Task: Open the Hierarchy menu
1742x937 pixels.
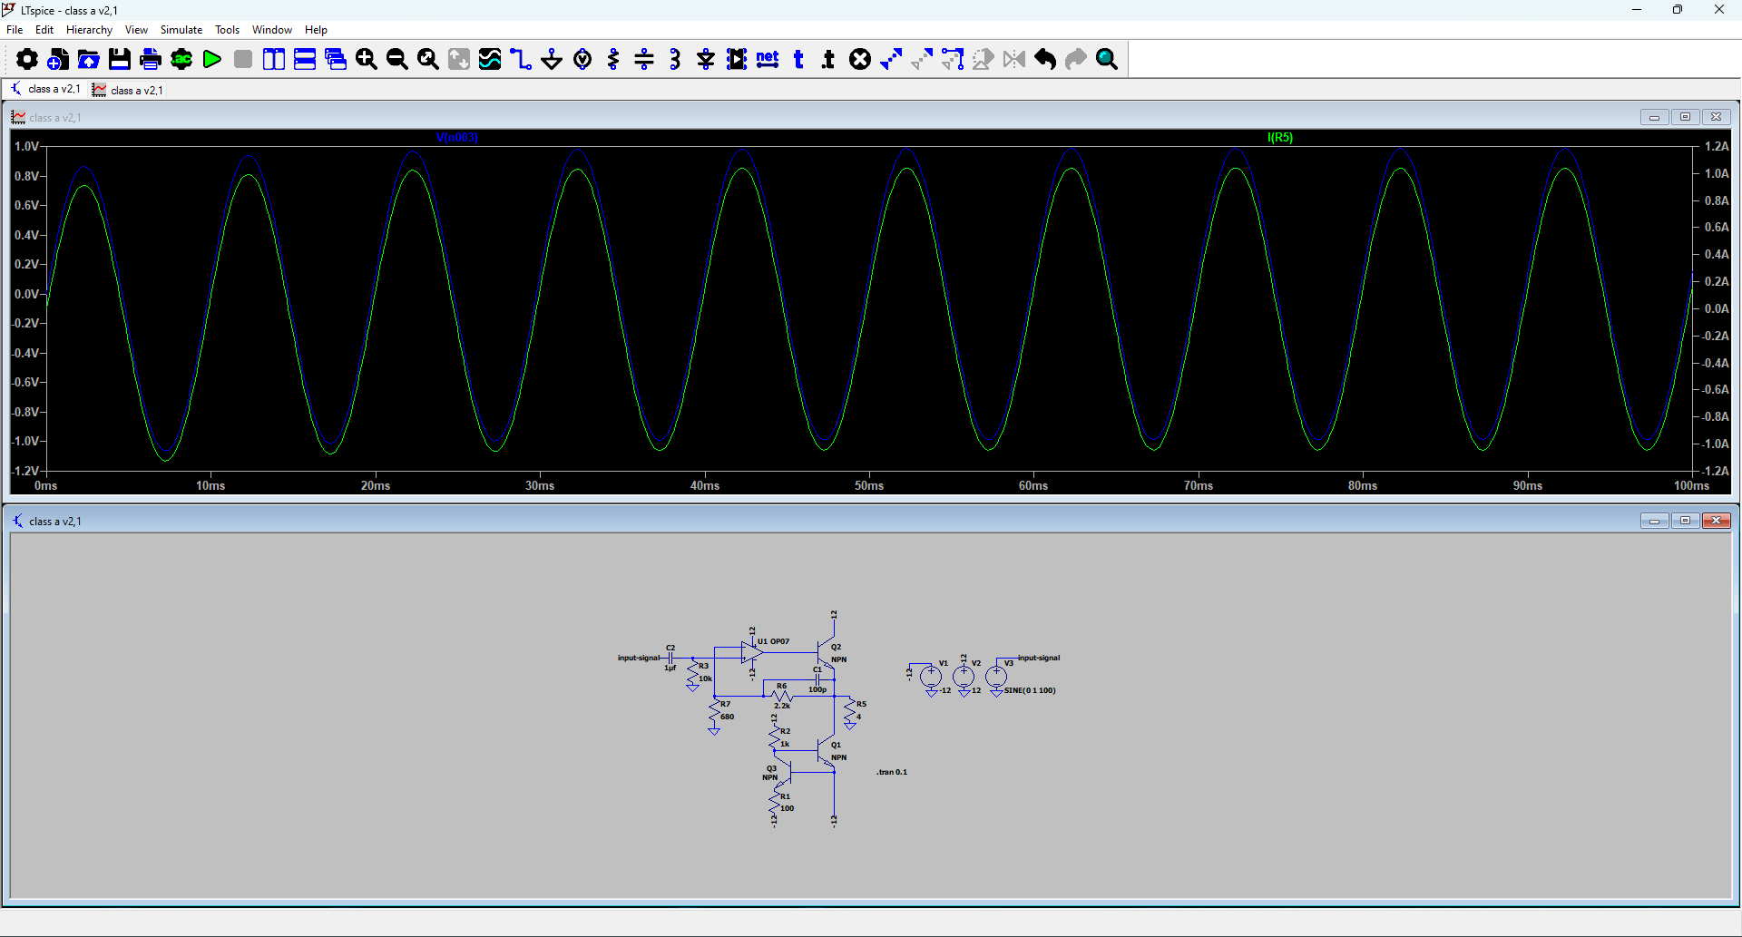Action: [x=89, y=30]
